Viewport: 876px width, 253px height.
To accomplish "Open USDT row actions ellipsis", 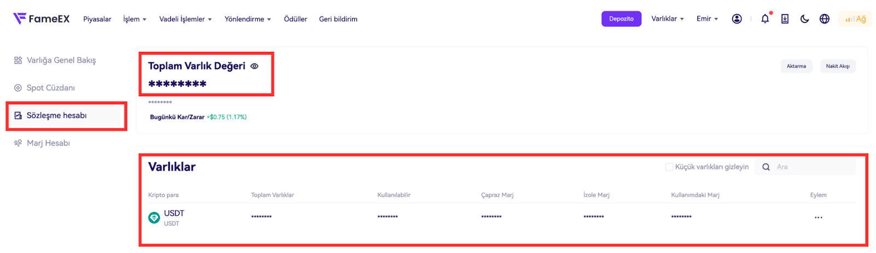I will pos(818,217).
